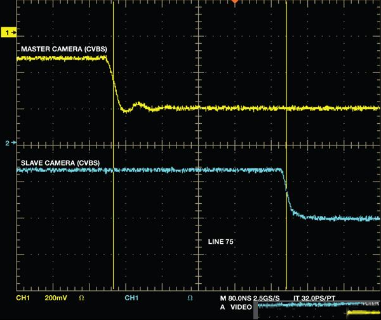Click the cyan ohm termination symbol
The image size is (381, 320).
point(190,298)
